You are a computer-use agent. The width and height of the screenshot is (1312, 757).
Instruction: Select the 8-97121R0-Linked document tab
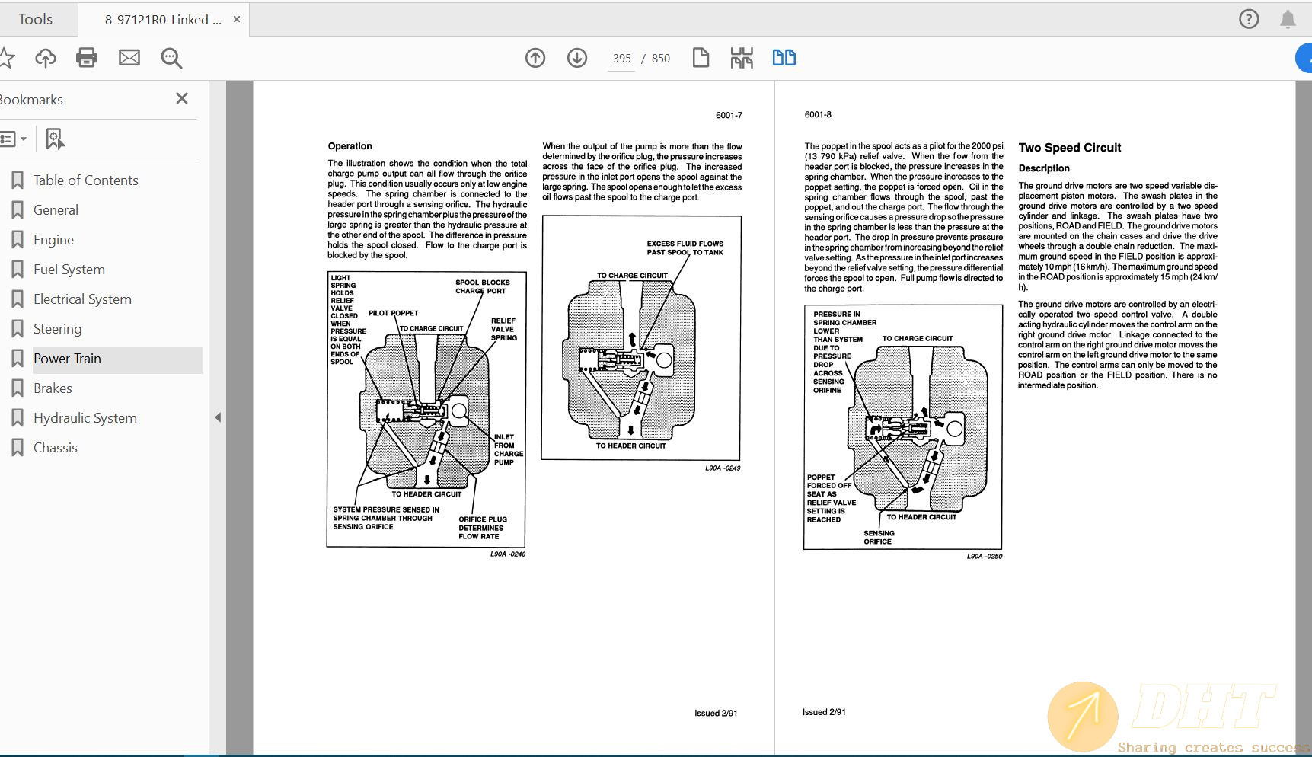163,20
